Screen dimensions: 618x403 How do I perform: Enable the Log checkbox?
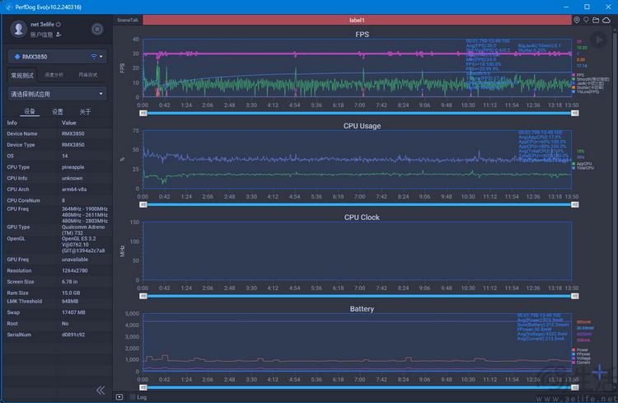[x=133, y=397]
